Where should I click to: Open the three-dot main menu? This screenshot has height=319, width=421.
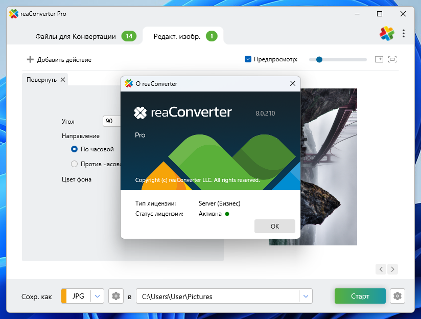pyautogui.click(x=404, y=34)
